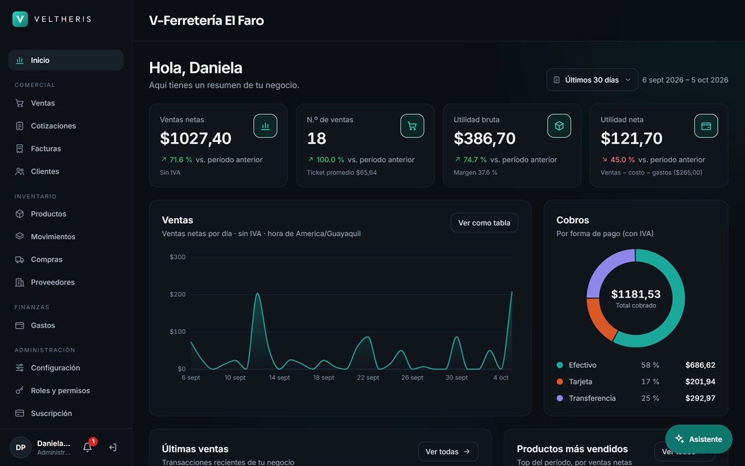Open Cotizaciones in sidebar
This screenshot has height=466, width=745.
(x=66, y=126)
